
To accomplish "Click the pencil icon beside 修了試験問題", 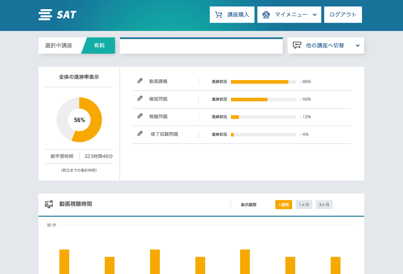I will (140, 133).
